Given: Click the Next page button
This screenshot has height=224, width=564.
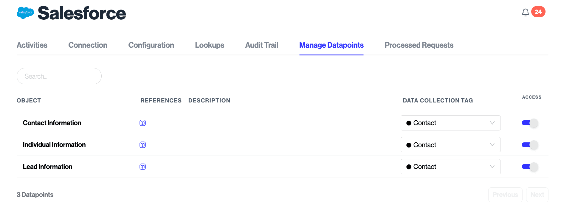Looking at the screenshot, I should (537, 195).
